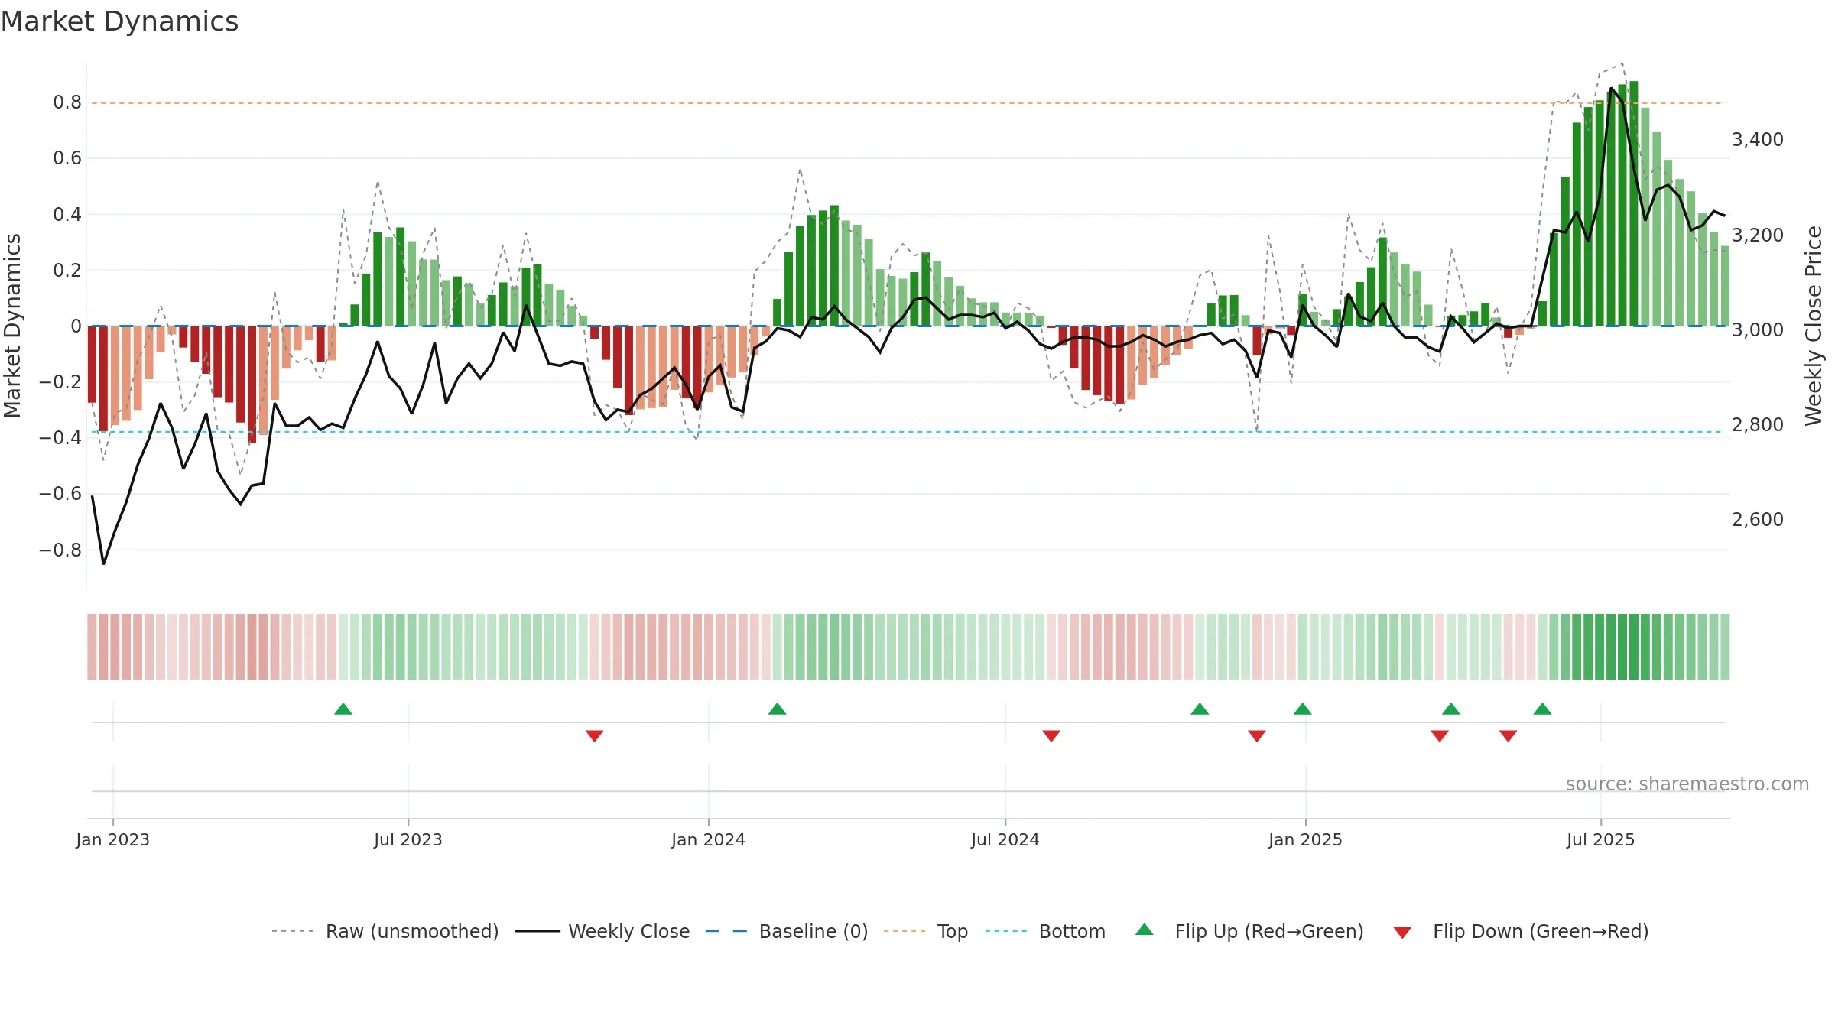Image resolution: width=1835 pixels, height=1032 pixels.
Task: Toggle the Baseline (0) legend entry
Action: tap(787, 931)
